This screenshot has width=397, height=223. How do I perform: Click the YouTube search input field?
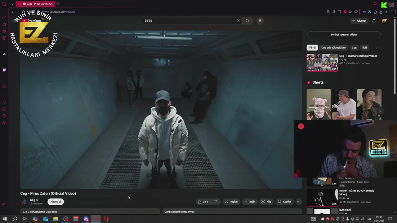pyautogui.click(x=189, y=21)
